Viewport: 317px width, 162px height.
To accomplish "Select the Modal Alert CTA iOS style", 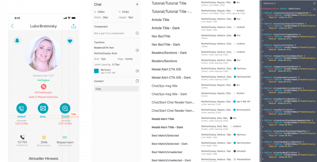I will [166, 69].
